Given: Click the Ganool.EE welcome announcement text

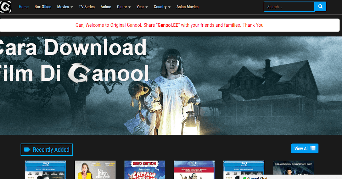Looking at the screenshot, I should 169,25.
